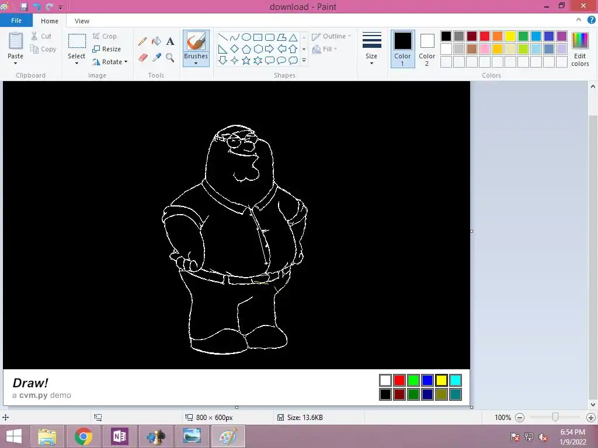Viewport: 598px width, 448px height.
Task: Choose the Four-point star shape
Action: pos(235,60)
